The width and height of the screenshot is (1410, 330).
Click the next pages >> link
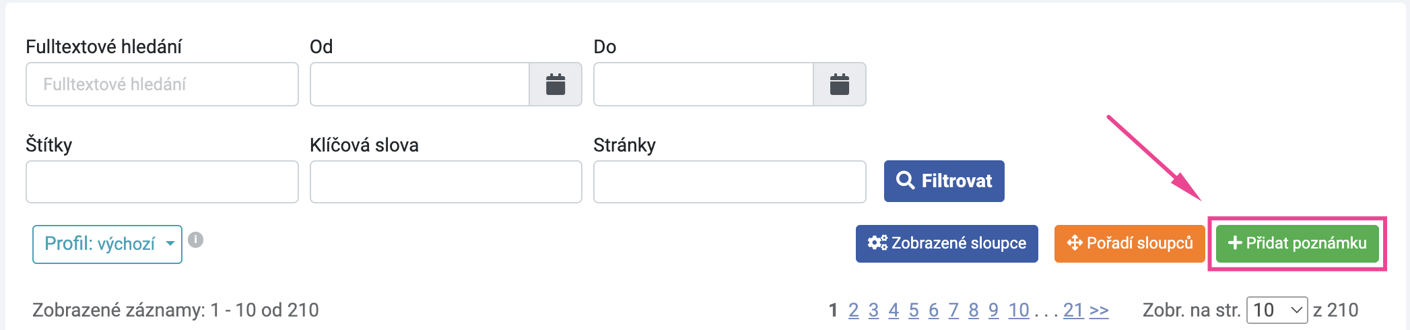(x=1099, y=310)
